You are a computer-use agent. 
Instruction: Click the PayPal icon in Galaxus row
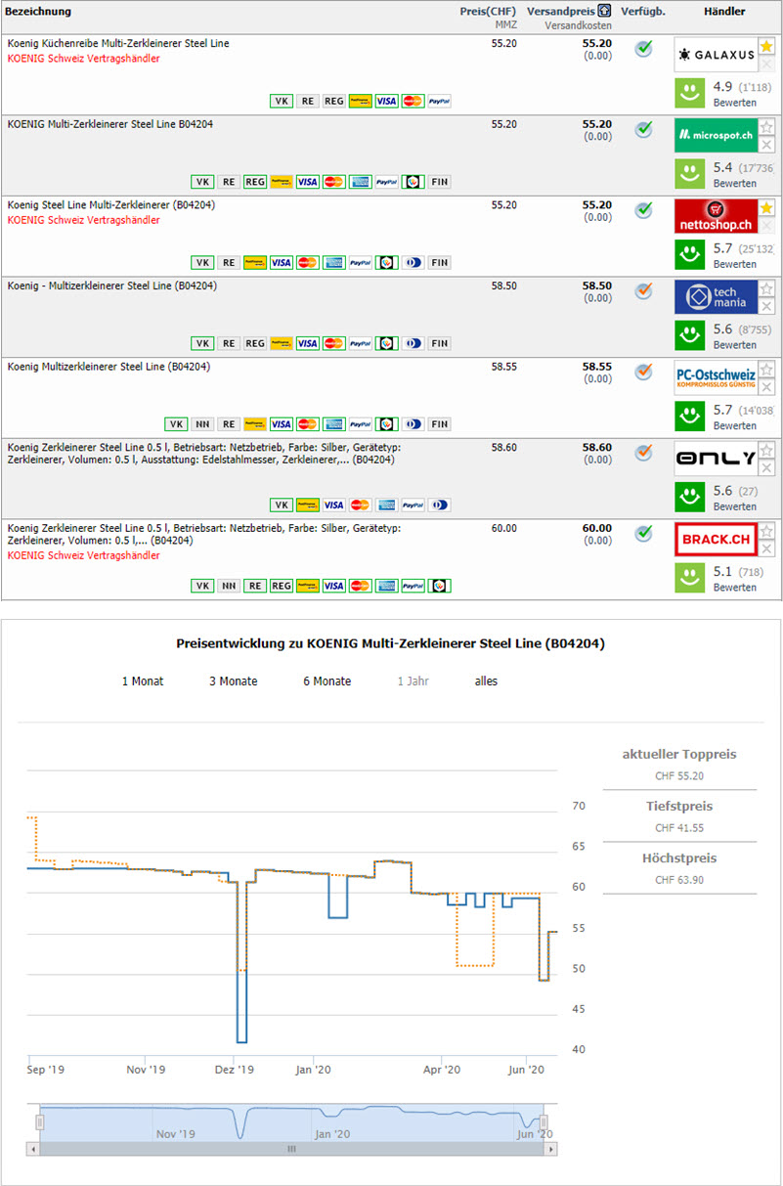coord(439,101)
